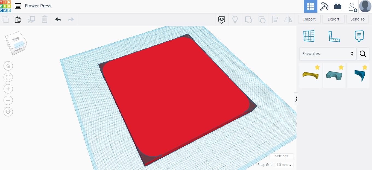The height and width of the screenshot is (170, 372).
Task: Collapse the shapes panel with the chevron
Action: point(296,99)
